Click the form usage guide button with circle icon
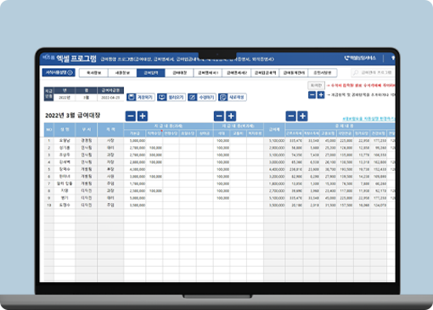This screenshot has width=433, height=310. click(59, 72)
